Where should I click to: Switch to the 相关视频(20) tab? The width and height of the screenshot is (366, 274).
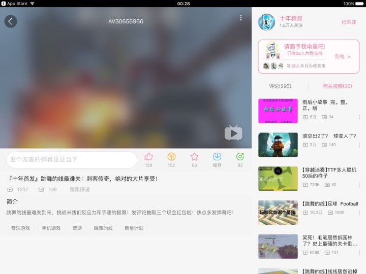click(338, 86)
